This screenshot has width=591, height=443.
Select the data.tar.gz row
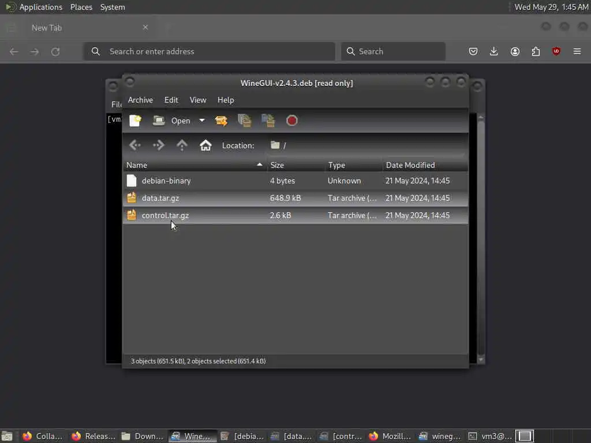pyautogui.click(x=295, y=198)
